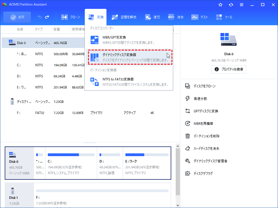Open the クローン (Clone) tool
The width and height of the screenshot is (278, 208).
pyautogui.click(x=71, y=17)
